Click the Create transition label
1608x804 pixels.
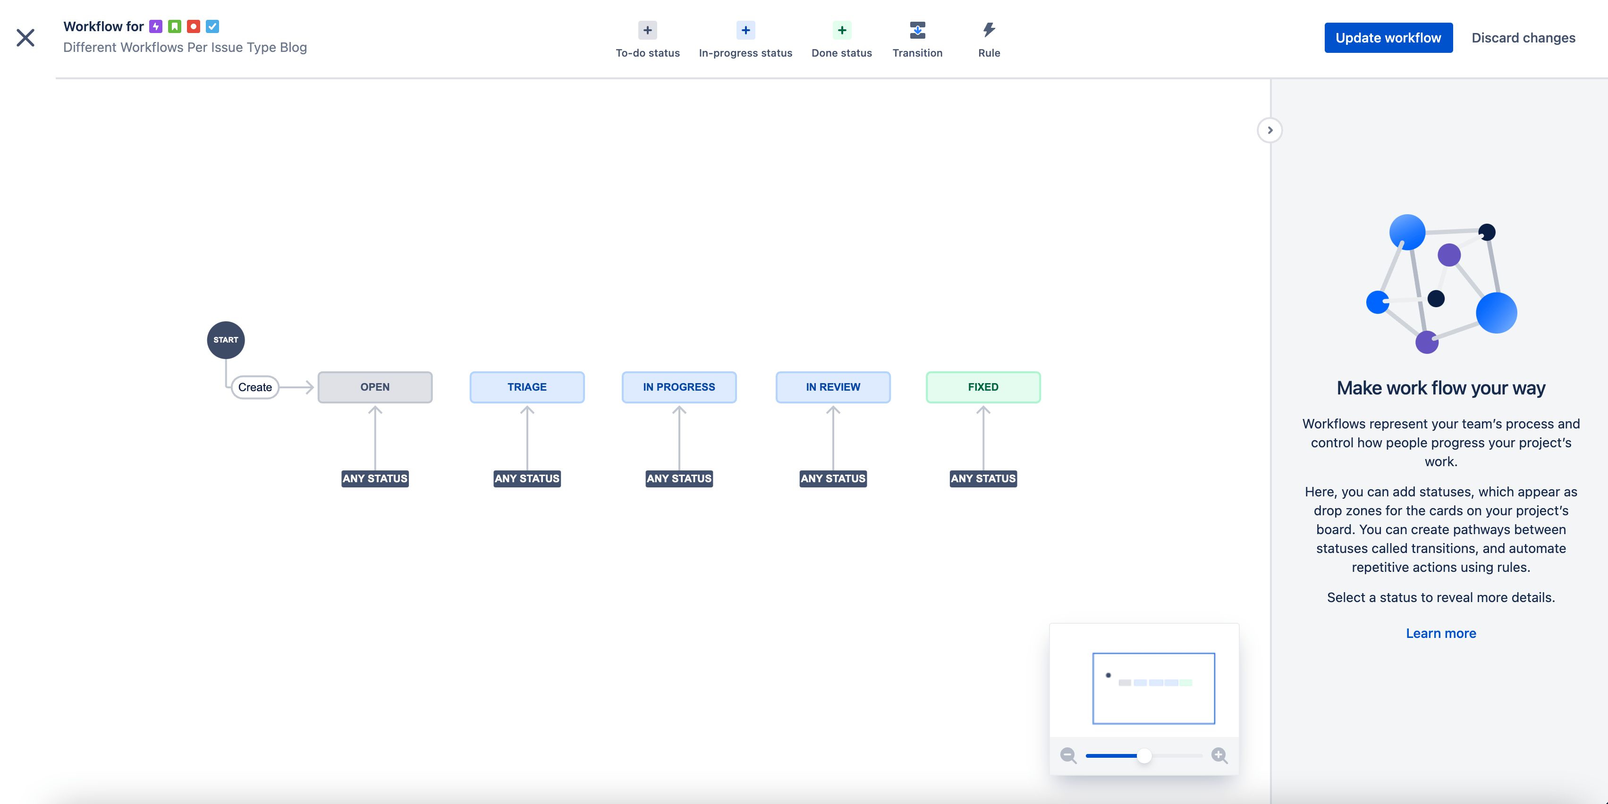coord(254,387)
